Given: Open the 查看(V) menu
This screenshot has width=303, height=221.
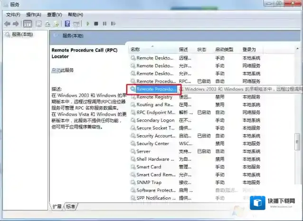Looking at the screenshot, I should point(54,14).
